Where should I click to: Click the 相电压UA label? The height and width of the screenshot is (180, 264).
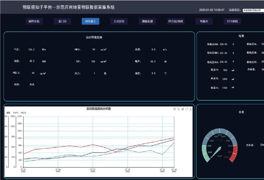(252, 44)
